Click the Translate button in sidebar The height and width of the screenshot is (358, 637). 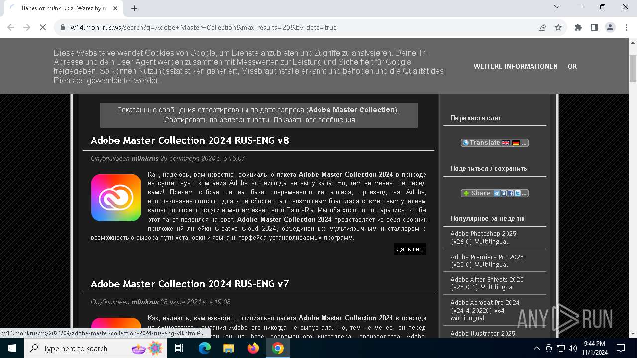pos(494,143)
